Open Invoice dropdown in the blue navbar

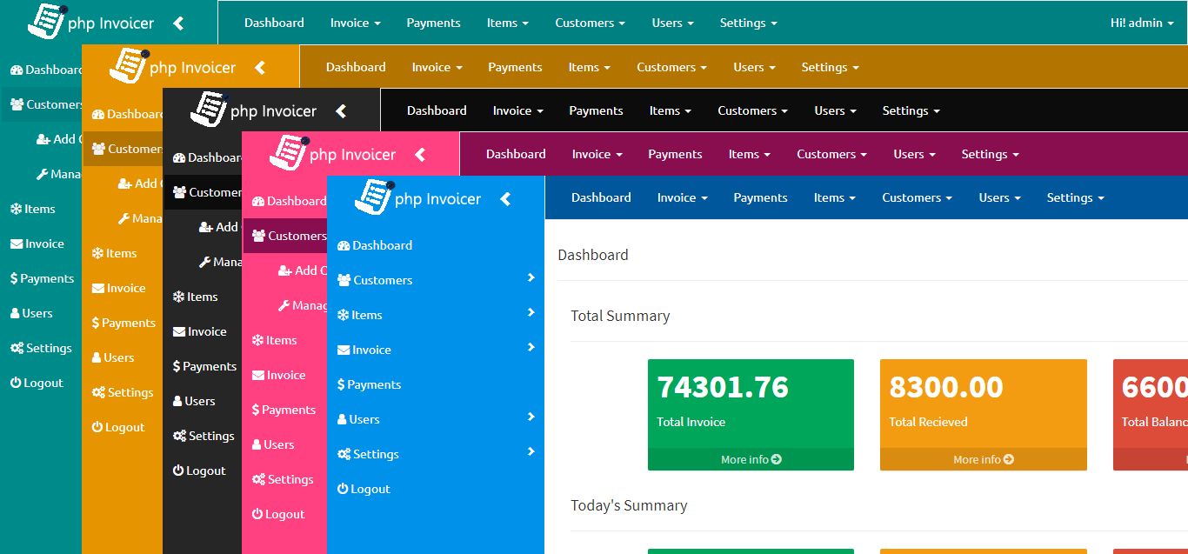[682, 197]
